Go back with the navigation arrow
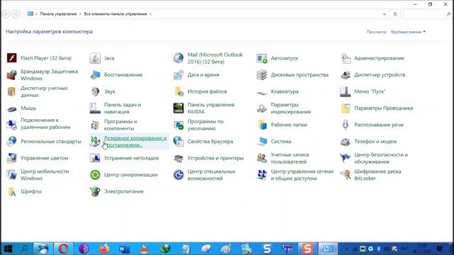This screenshot has width=454, height=255. point(6,14)
